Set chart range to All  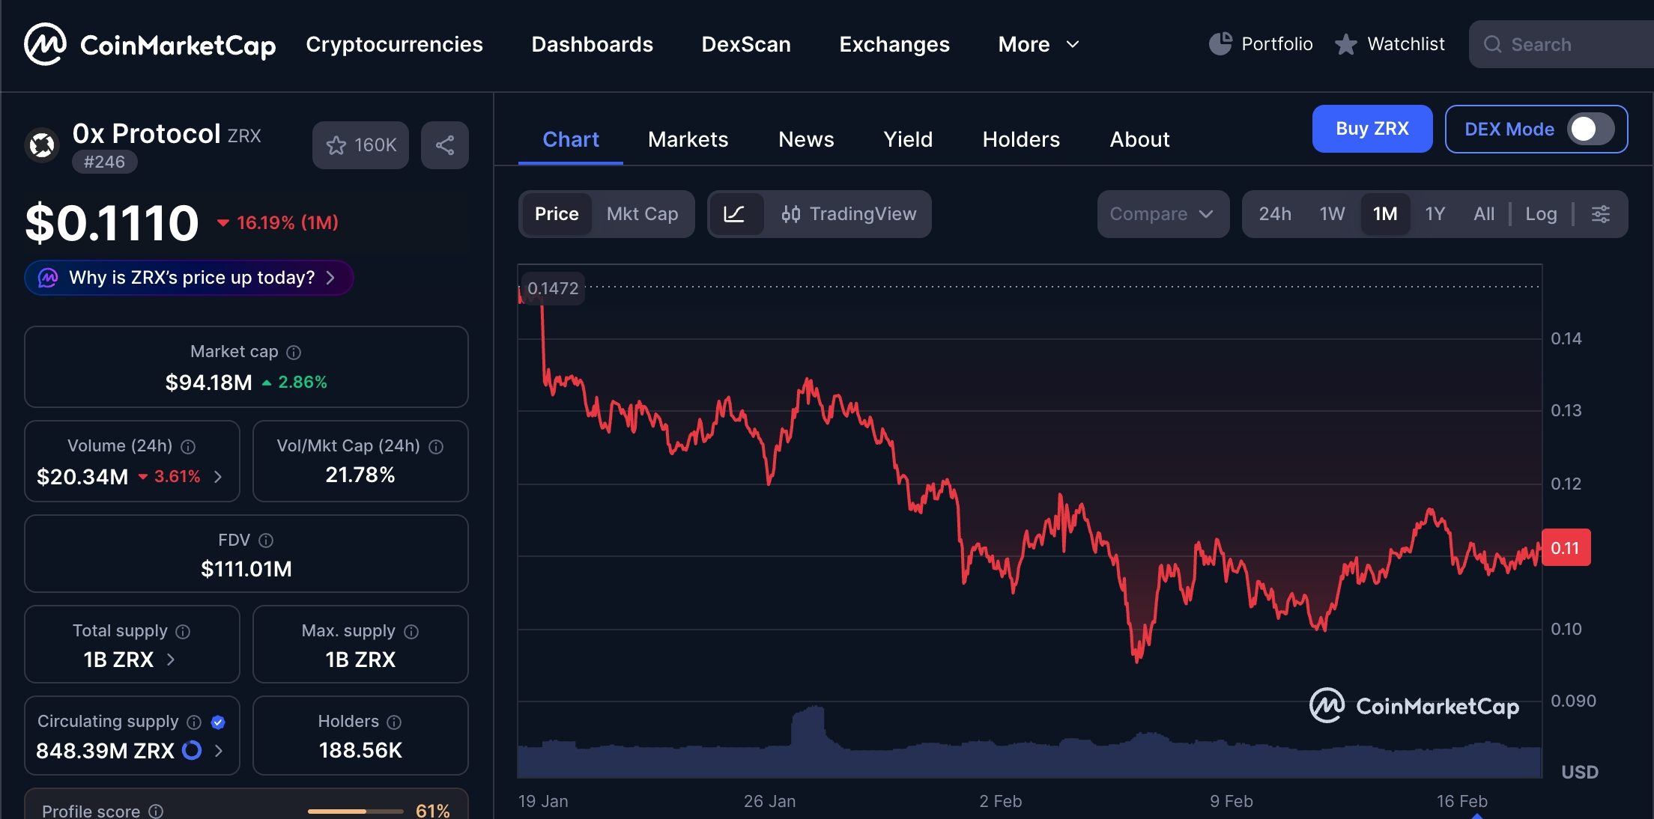1483,214
